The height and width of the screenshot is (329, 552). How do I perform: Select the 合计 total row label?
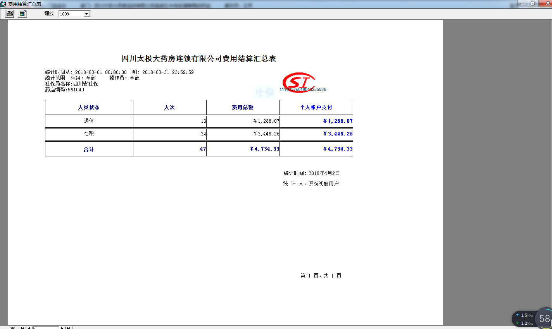(89, 149)
